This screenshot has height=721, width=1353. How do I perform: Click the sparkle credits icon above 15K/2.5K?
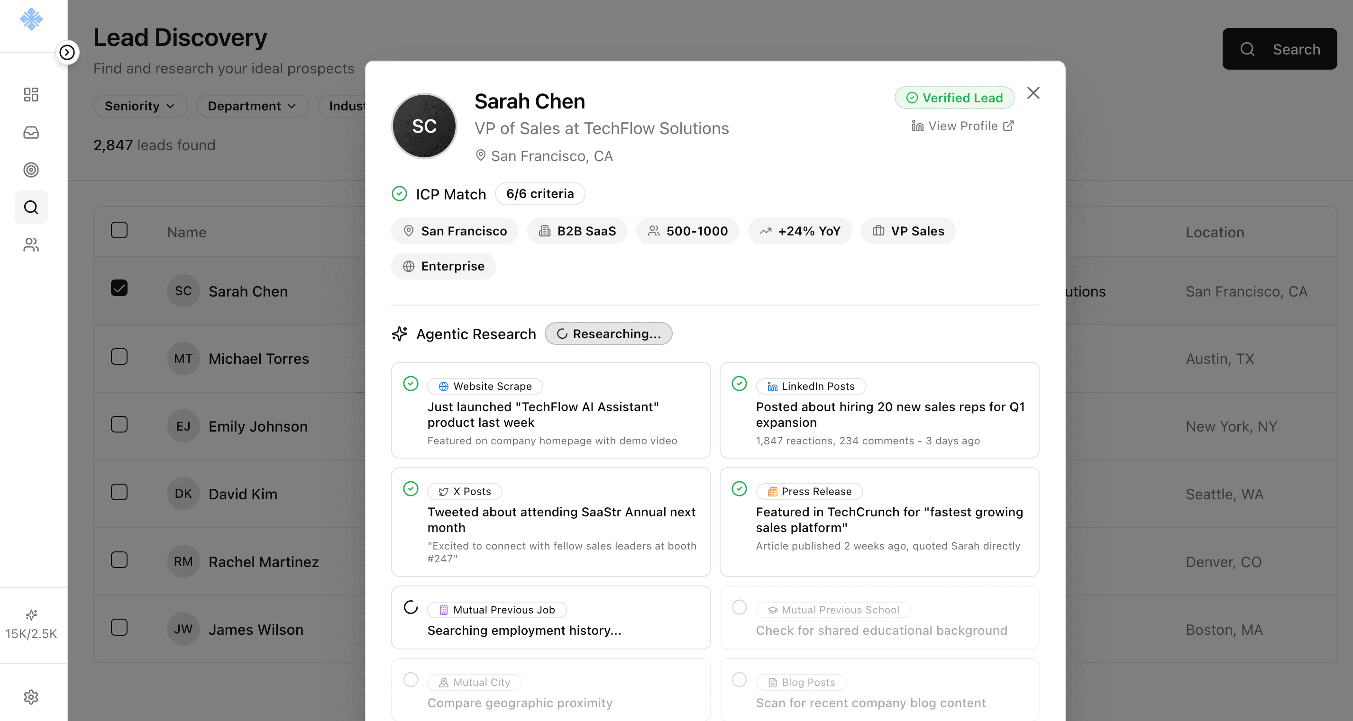(31, 614)
